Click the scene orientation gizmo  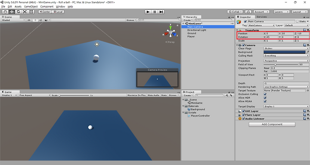[x=170, y=33]
